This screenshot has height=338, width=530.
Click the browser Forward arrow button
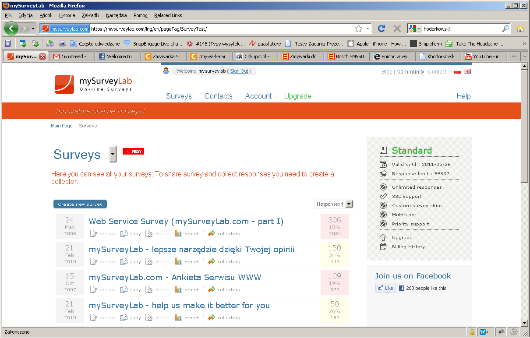coord(24,28)
